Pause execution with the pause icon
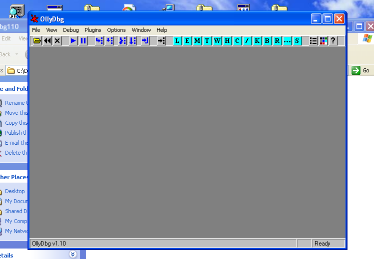 pyautogui.click(x=83, y=41)
